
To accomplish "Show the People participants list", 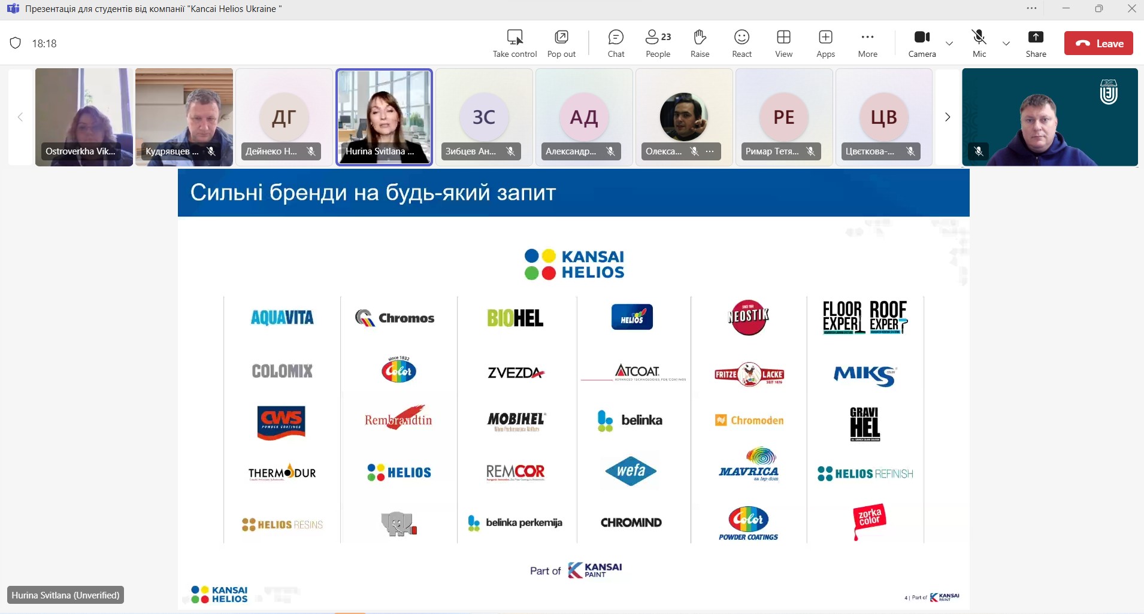I will coord(658,43).
